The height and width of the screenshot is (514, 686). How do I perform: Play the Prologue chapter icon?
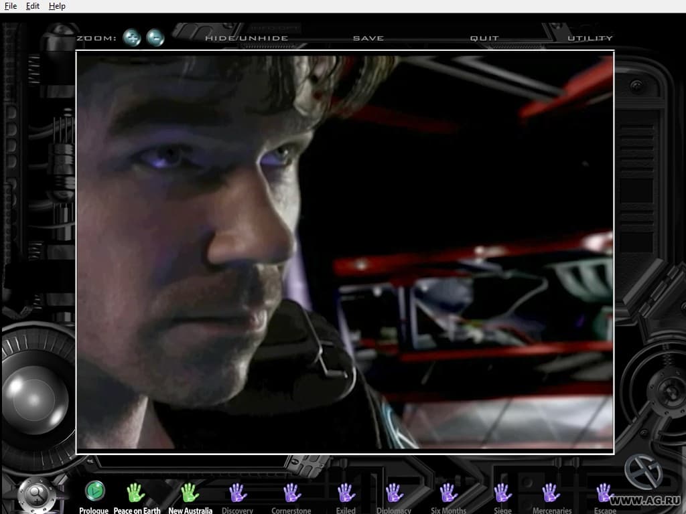click(95, 491)
